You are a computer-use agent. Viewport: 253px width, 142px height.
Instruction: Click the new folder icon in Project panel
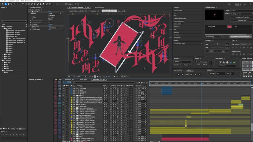coord(4,129)
